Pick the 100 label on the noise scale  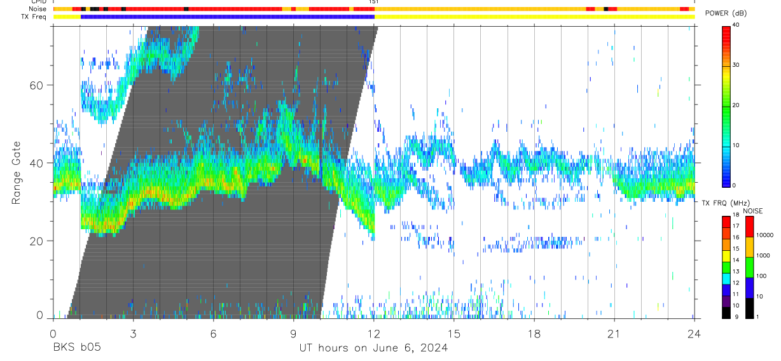click(x=762, y=276)
